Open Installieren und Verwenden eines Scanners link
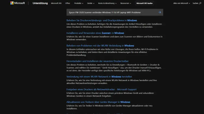Viewport: 204px width, 114px height. click(95, 33)
